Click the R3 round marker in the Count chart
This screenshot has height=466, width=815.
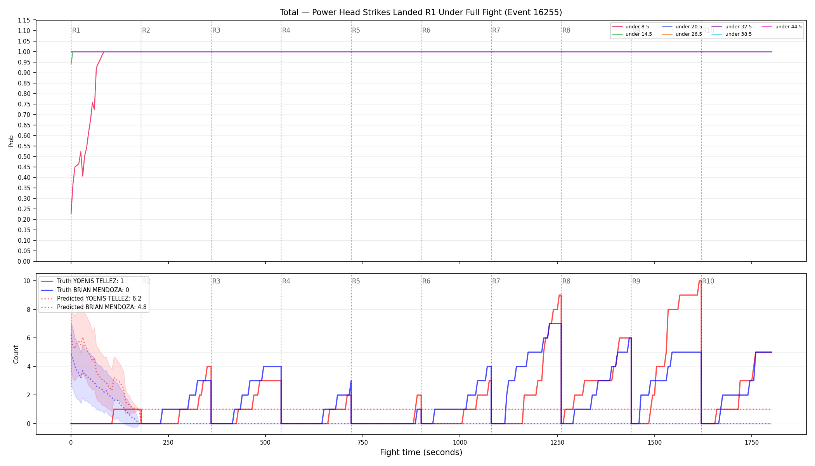216,281
